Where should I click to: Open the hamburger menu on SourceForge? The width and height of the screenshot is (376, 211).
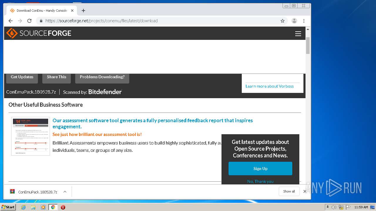tap(298, 34)
